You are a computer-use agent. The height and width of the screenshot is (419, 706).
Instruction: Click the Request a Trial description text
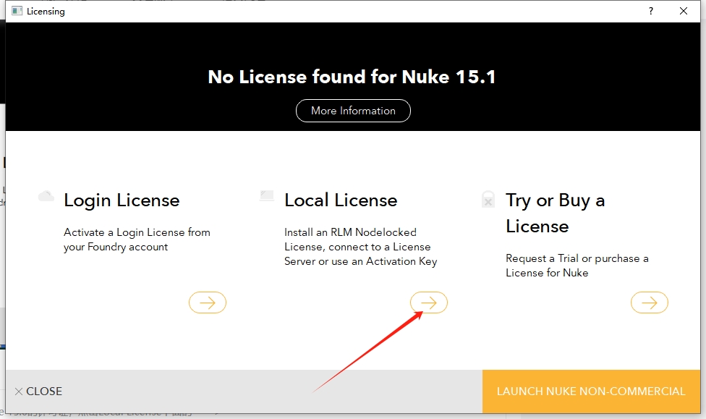[577, 266]
